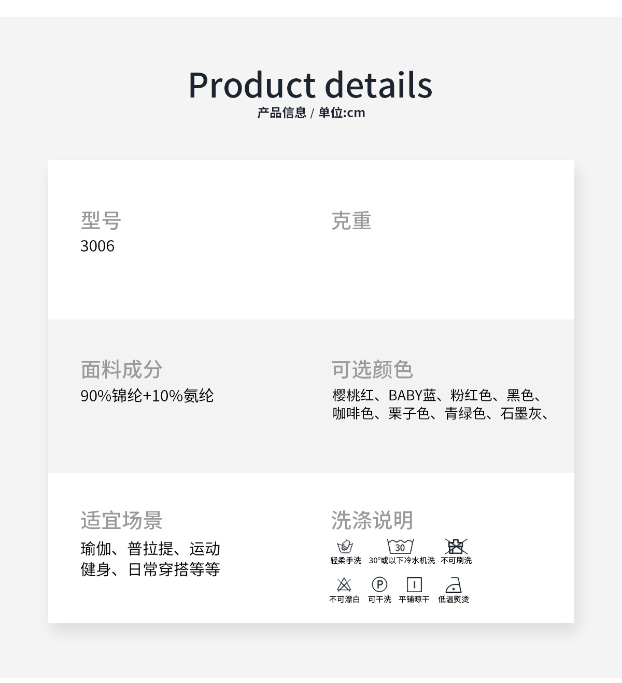Screen dimensions: 622x683
Task: Click the 可选颜色 heading
Action: click(372, 370)
